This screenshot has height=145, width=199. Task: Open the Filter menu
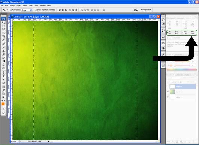(30, 6)
